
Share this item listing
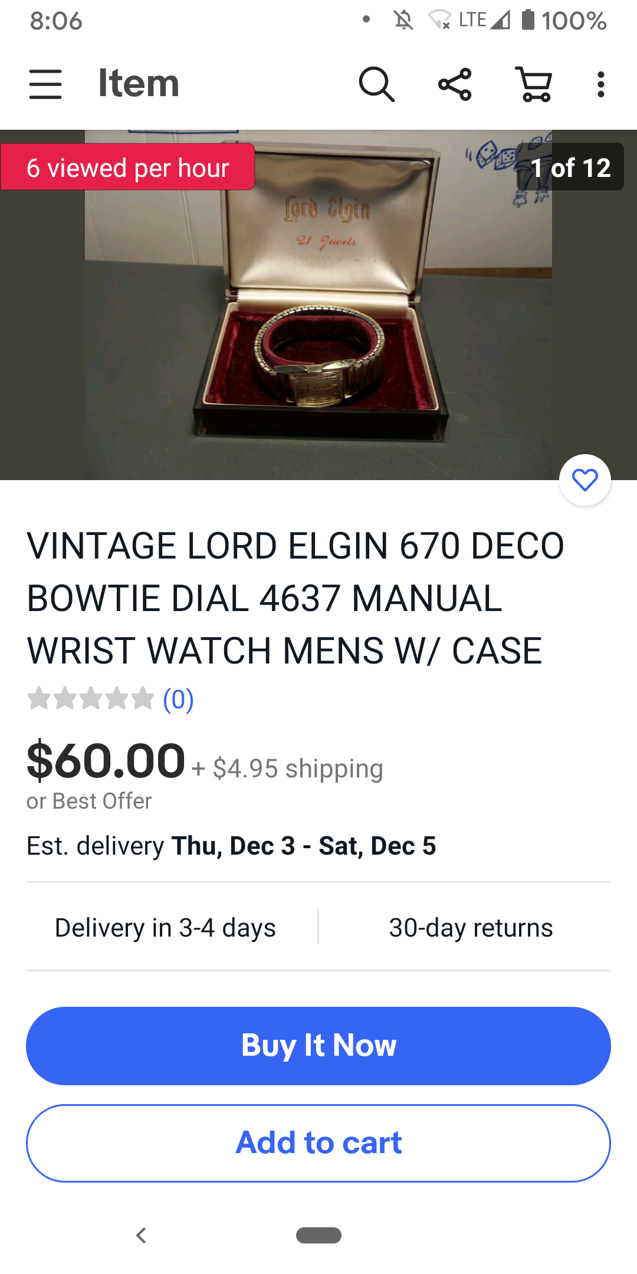455,84
